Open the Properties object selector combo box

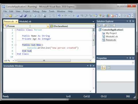tap(116, 63)
